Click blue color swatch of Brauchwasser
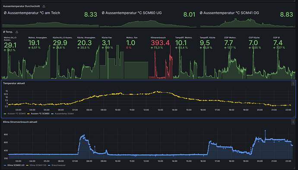The width and height of the screenshot is (298, 170). click(x=49, y=165)
